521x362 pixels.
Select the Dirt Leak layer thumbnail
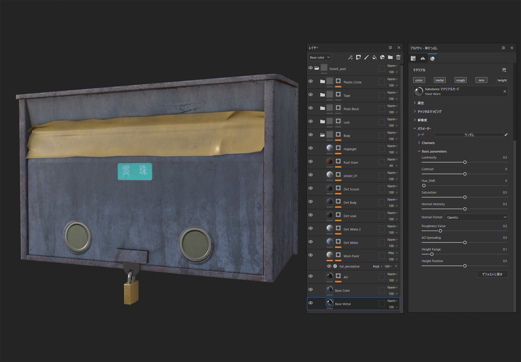point(329,215)
